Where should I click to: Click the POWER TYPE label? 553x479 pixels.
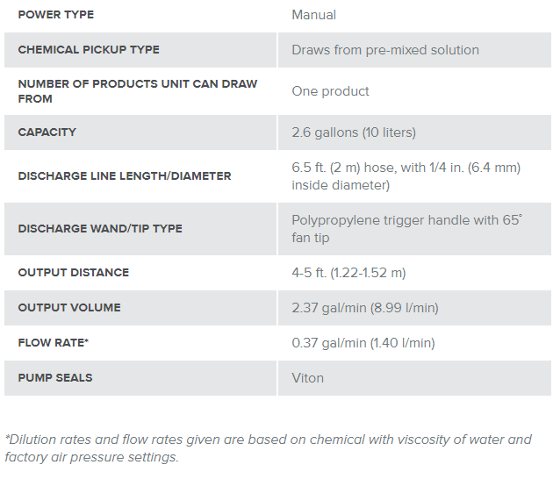pyautogui.click(x=55, y=14)
